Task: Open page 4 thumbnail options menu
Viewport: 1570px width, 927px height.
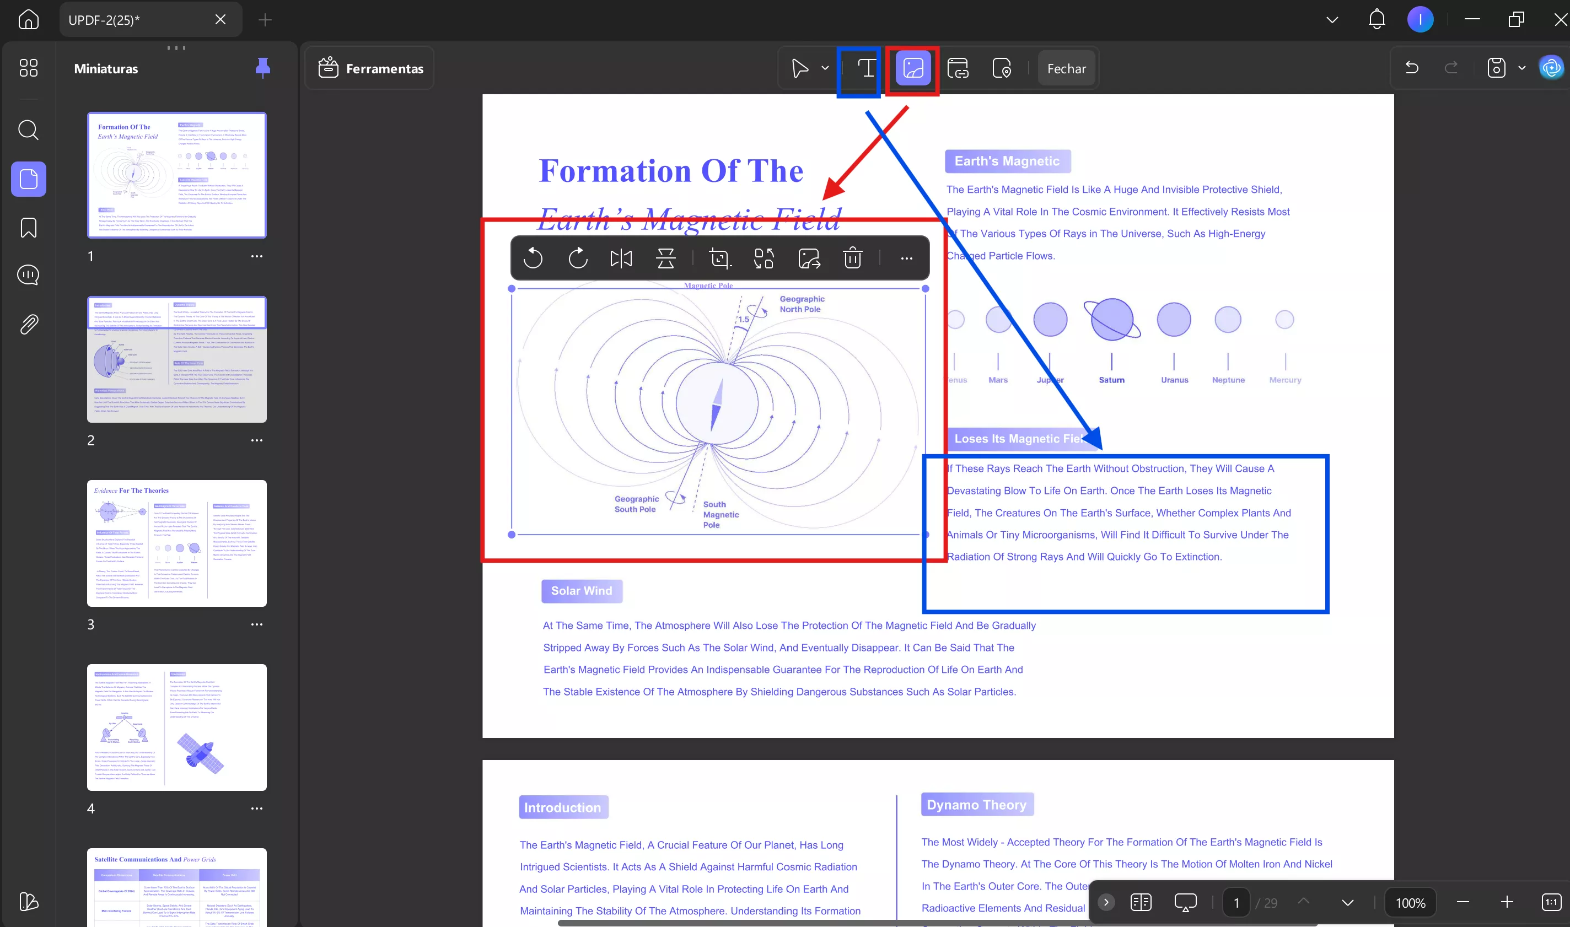Action: pyautogui.click(x=257, y=809)
